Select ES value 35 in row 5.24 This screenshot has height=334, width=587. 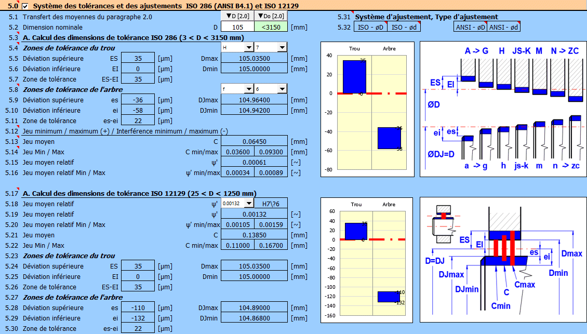pos(138,266)
